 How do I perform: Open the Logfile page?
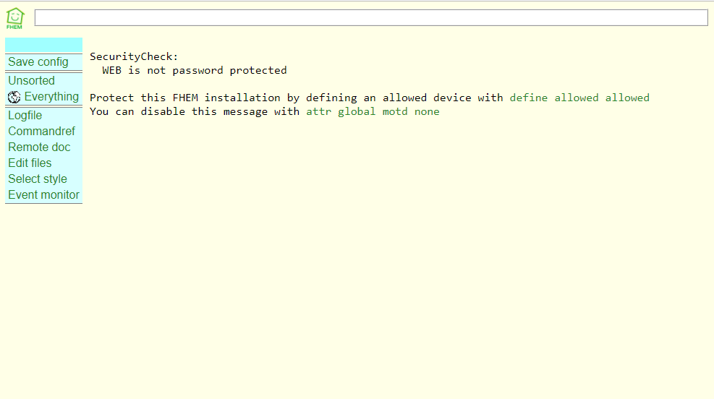pyautogui.click(x=25, y=115)
